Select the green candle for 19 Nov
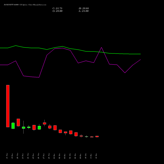 coord(13,126)
